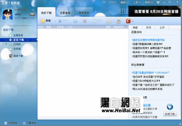
Task: Click the red Xunlei bird icon
Action: [x=128, y=21]
